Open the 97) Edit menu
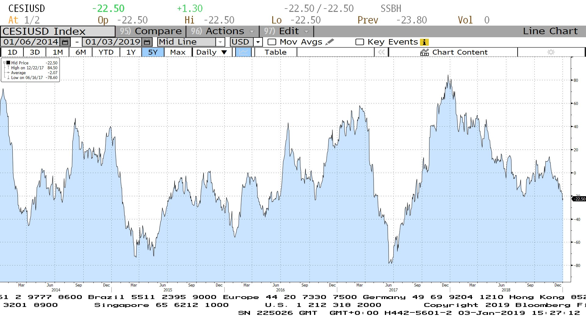 click(286, 31)
